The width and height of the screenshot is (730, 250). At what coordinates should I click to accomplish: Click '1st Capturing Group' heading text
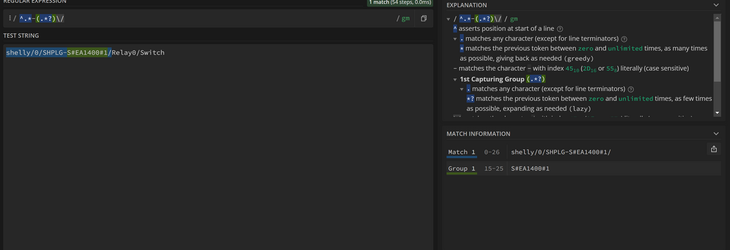point(492,79)
